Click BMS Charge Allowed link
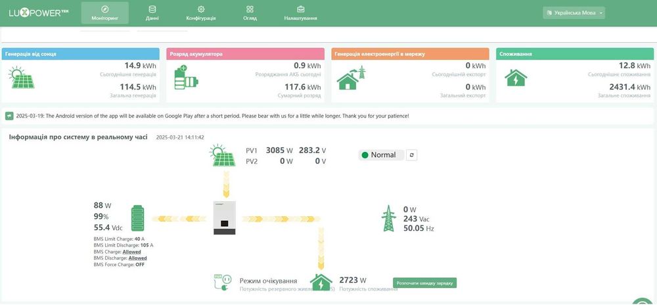The image size is (657, 305). click(131, 252)
